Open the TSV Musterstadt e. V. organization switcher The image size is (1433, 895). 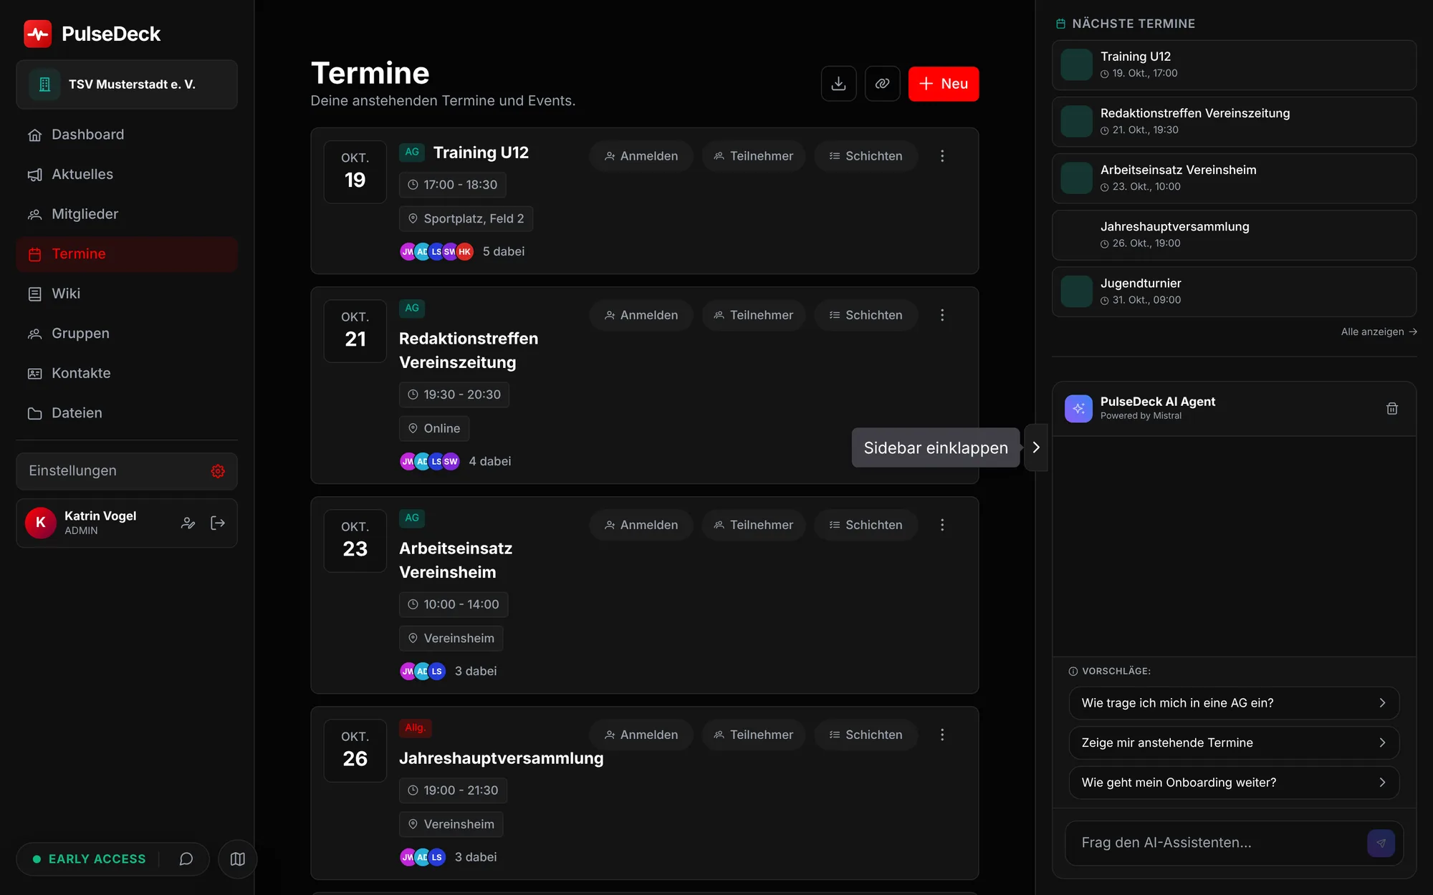[127, 84]
